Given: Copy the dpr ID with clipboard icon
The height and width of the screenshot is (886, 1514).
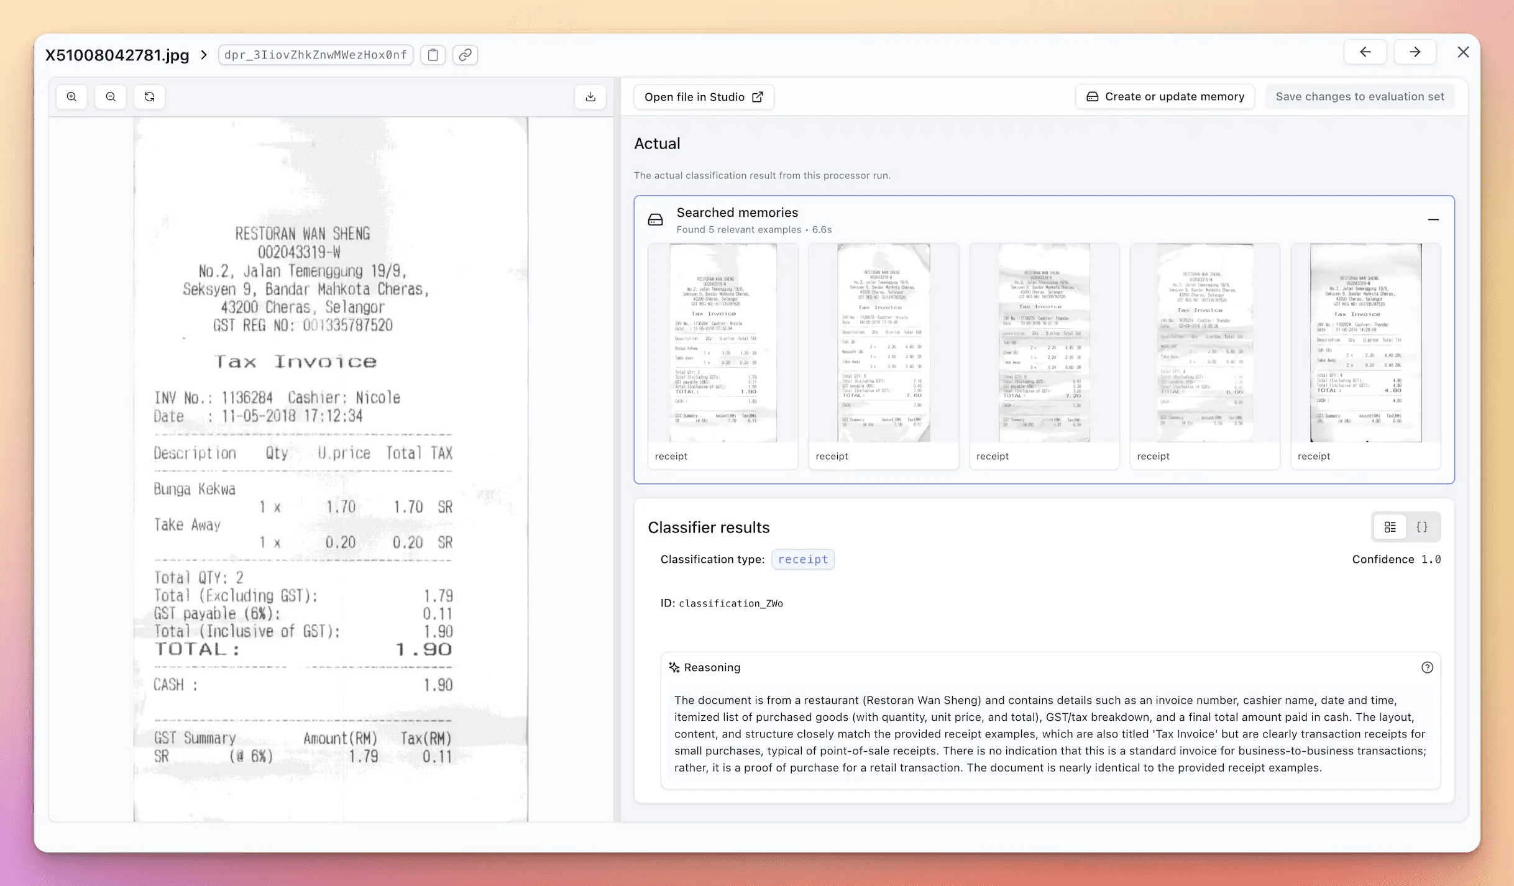Looking at the screenshot, I should click(433, 55).
